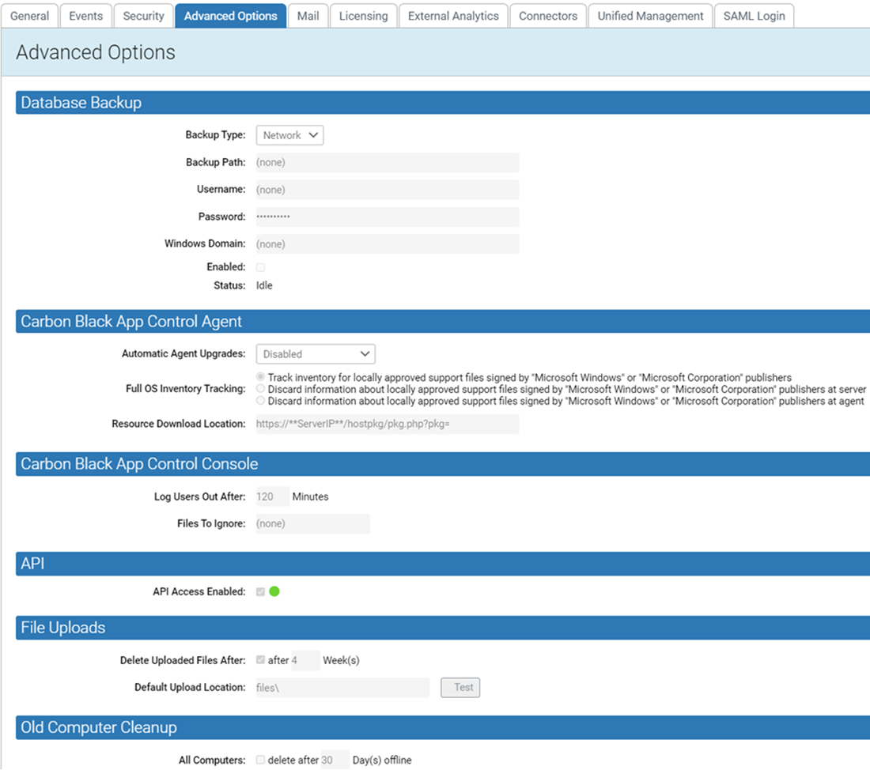Click the Test button for upload location
This screenshot has width=870, height=770.
(460, 687)
